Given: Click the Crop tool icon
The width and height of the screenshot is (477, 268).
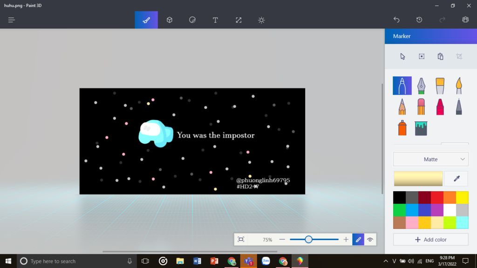Looking at the screenshot, I should coord(459,56).
